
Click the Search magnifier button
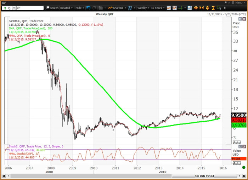tap(52, 8)
